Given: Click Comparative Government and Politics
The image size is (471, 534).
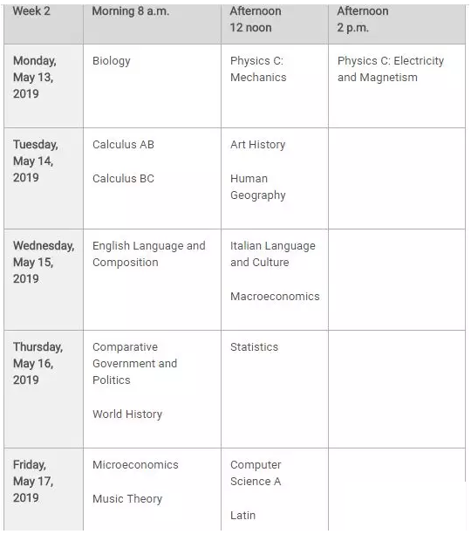Looking at the screenshot, I should 135,363.
